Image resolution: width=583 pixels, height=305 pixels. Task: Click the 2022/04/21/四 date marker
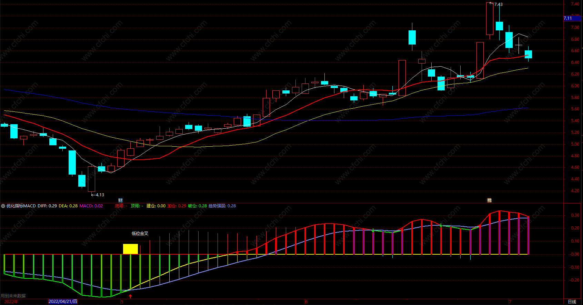click(x=63, y=302)
